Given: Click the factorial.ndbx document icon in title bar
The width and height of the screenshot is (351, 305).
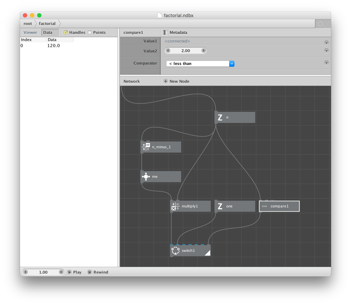Looking at the screenshot, I should (x=160, y=15).
